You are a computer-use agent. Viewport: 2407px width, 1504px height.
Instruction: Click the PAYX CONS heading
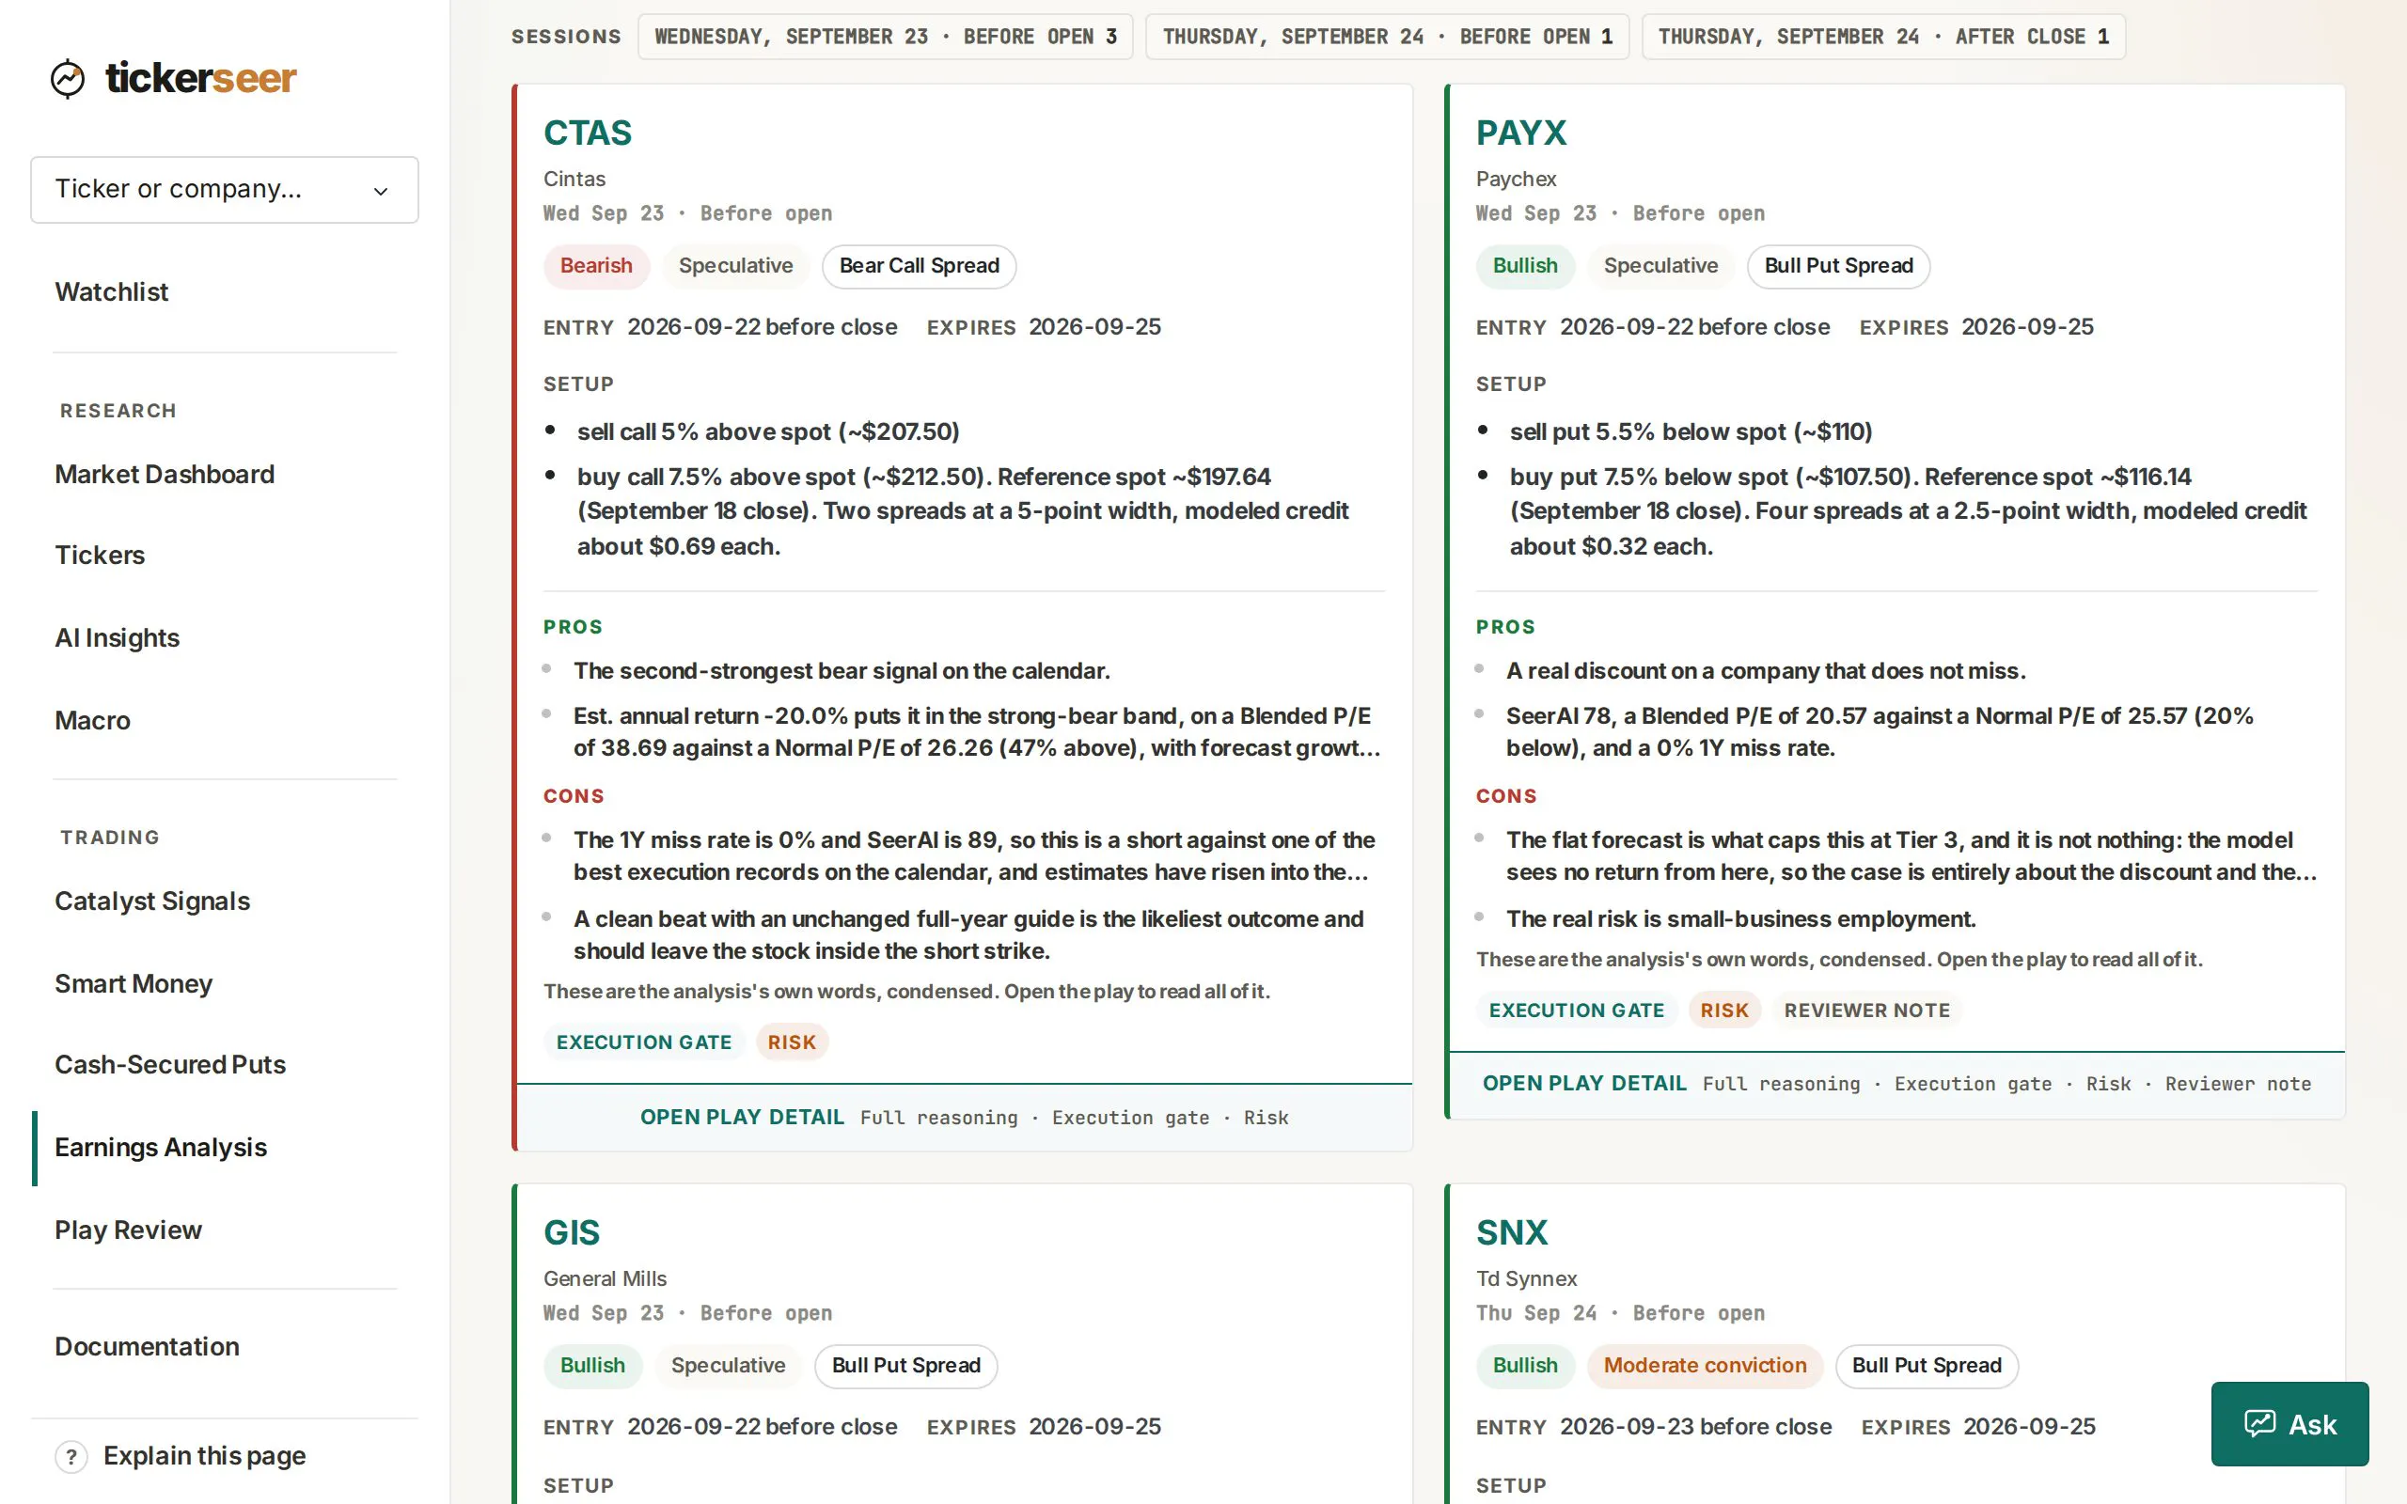pos(1506,797)
